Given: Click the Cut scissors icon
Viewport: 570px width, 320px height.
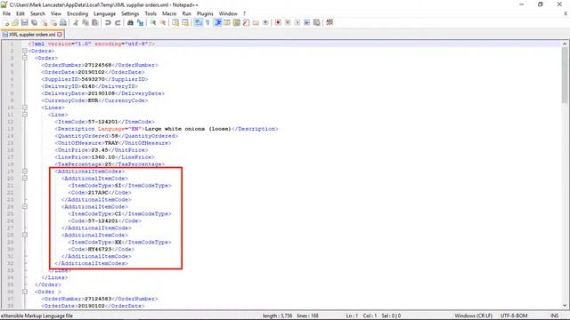Looking at the screenshot, I should [76, 22].
